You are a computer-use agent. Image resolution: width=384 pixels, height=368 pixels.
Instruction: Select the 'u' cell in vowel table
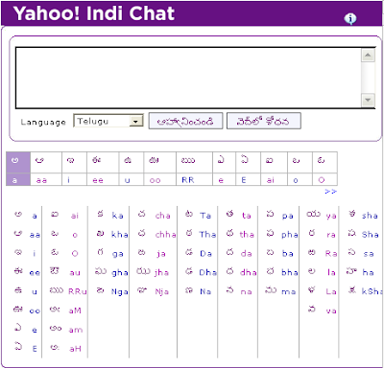click(x=132, y=180)
